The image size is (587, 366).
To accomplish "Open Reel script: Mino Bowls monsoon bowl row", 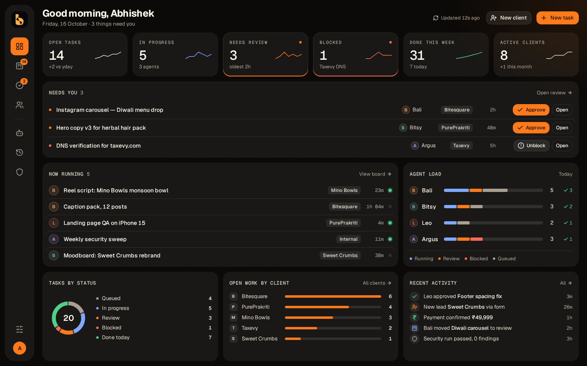I will (220, 190).
